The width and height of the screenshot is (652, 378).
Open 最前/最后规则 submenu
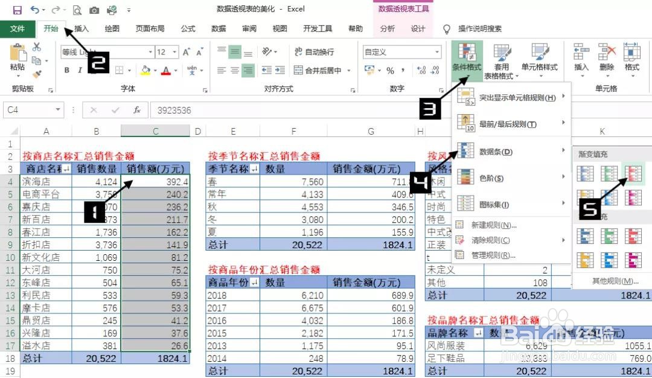point(511,124)
